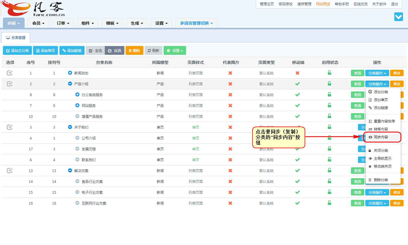Open the 帮助手册 link
Viewport: 408px width, 245px height.
pyautogui.click(x=342, y=4)
